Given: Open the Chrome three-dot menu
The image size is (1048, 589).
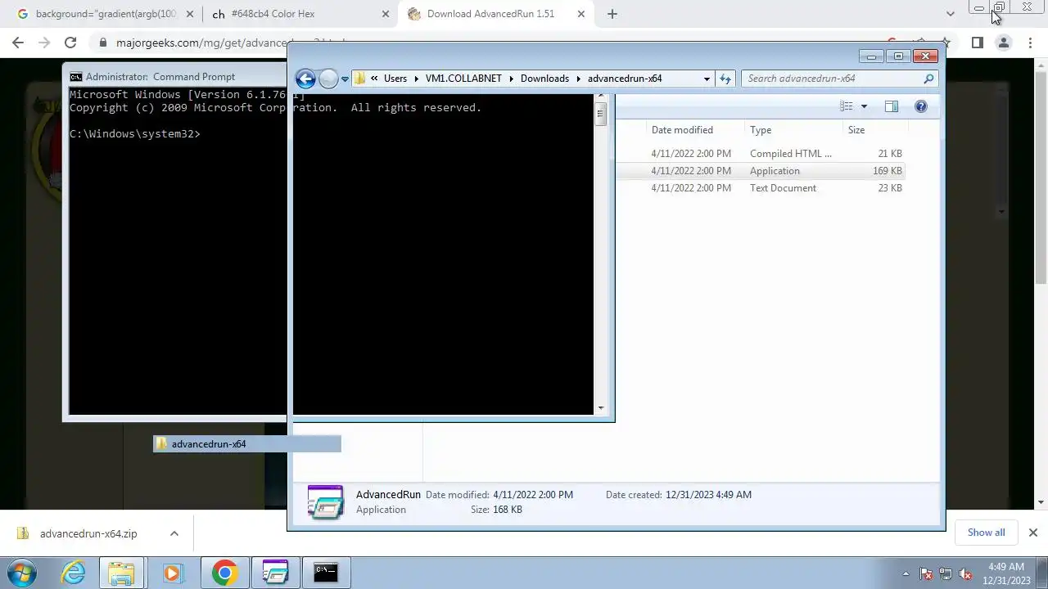Looking at the screenshot, I should click(x=1029, y=43).
